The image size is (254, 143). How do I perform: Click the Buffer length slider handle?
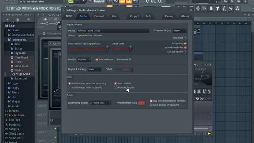tap(107, 48)
